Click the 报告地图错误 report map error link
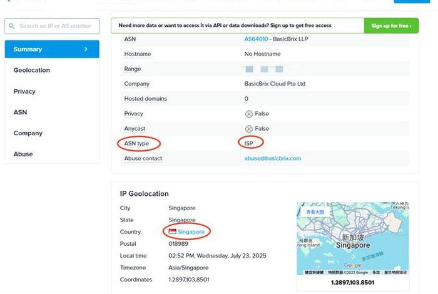 click(x=395, y=273)
